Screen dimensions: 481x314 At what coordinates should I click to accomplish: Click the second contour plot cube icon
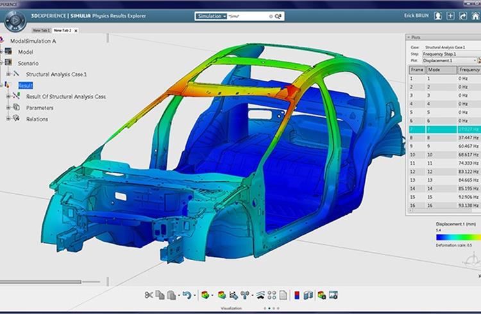coord(222,295)
